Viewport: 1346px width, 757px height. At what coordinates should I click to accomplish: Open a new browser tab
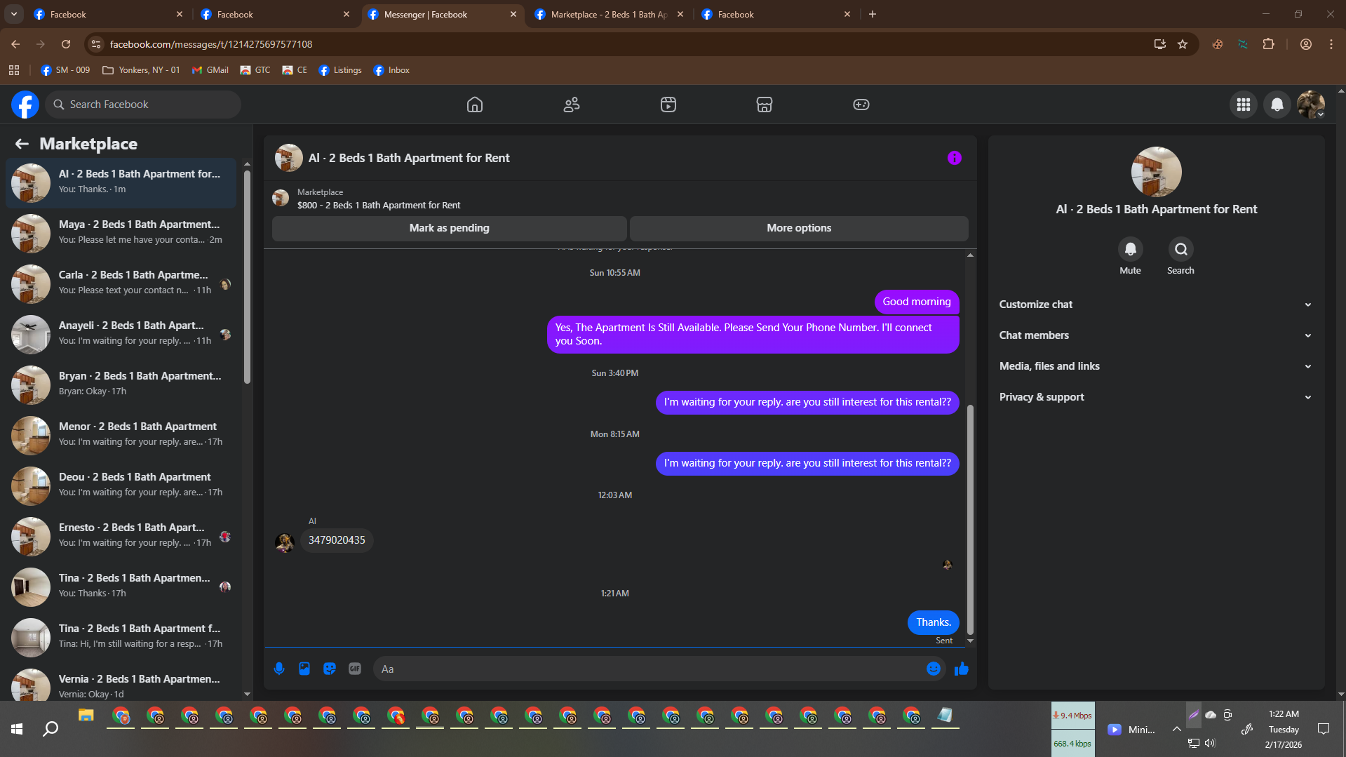point(873,14)
